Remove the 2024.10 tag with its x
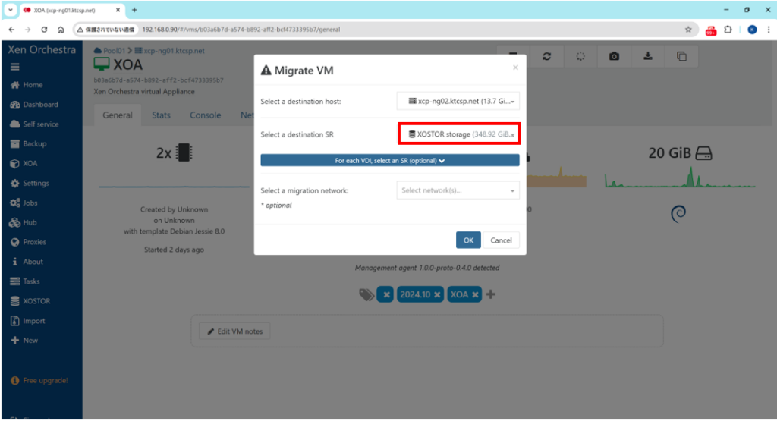 (437, 294)
